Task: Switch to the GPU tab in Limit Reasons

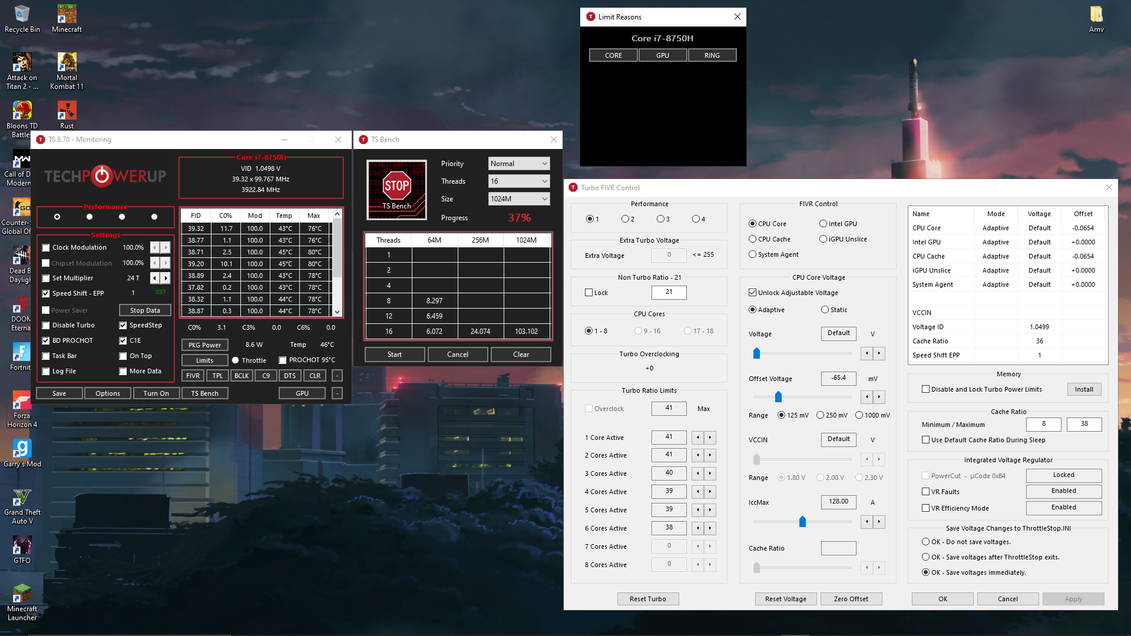Action: (663, 55)
